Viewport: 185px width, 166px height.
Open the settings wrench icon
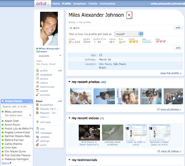(x=37, y=141)
